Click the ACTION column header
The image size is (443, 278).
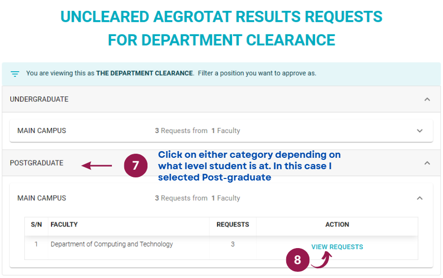(x=337, y=224)
